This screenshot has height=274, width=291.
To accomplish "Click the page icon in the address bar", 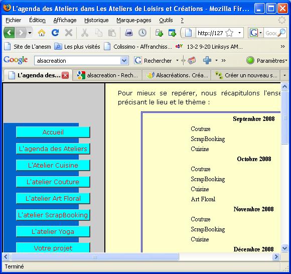I will pos(188,33).
